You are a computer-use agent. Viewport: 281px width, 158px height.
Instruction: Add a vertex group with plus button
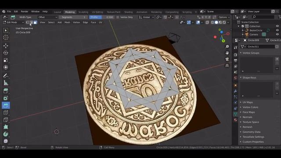tap(277, 59)
